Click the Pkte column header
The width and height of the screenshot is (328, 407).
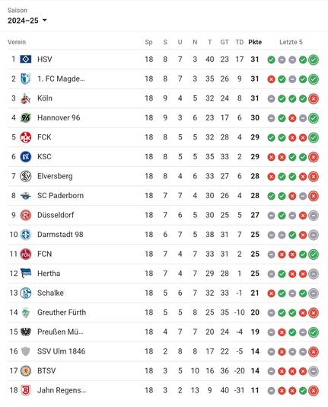point(255,42)
